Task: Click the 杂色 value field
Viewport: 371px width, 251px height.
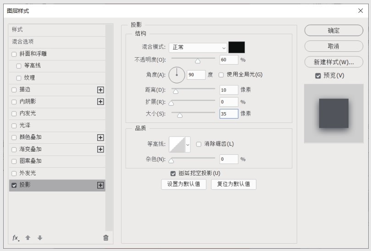Action: [229, 159]
